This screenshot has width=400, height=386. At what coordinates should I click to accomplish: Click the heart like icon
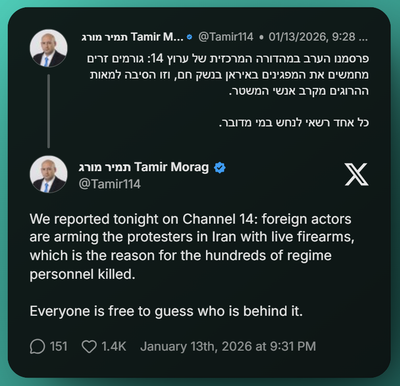coord(89,346)
